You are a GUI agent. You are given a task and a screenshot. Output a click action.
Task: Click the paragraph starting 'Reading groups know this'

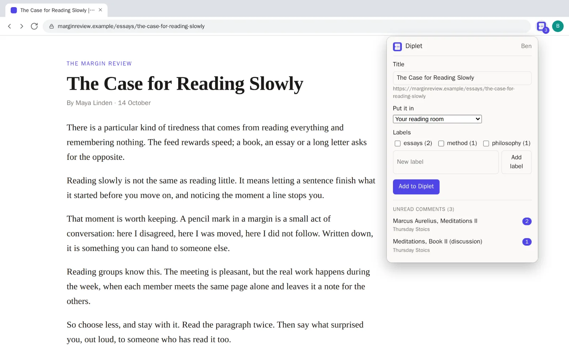(218, 287)
